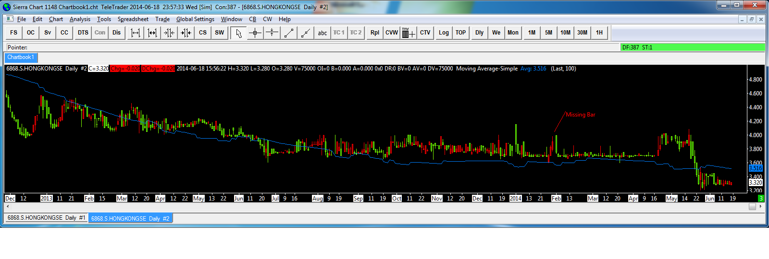Click the SW toolbar button
The width and height of the screenshot is (769, 259).
coord(220,33)
